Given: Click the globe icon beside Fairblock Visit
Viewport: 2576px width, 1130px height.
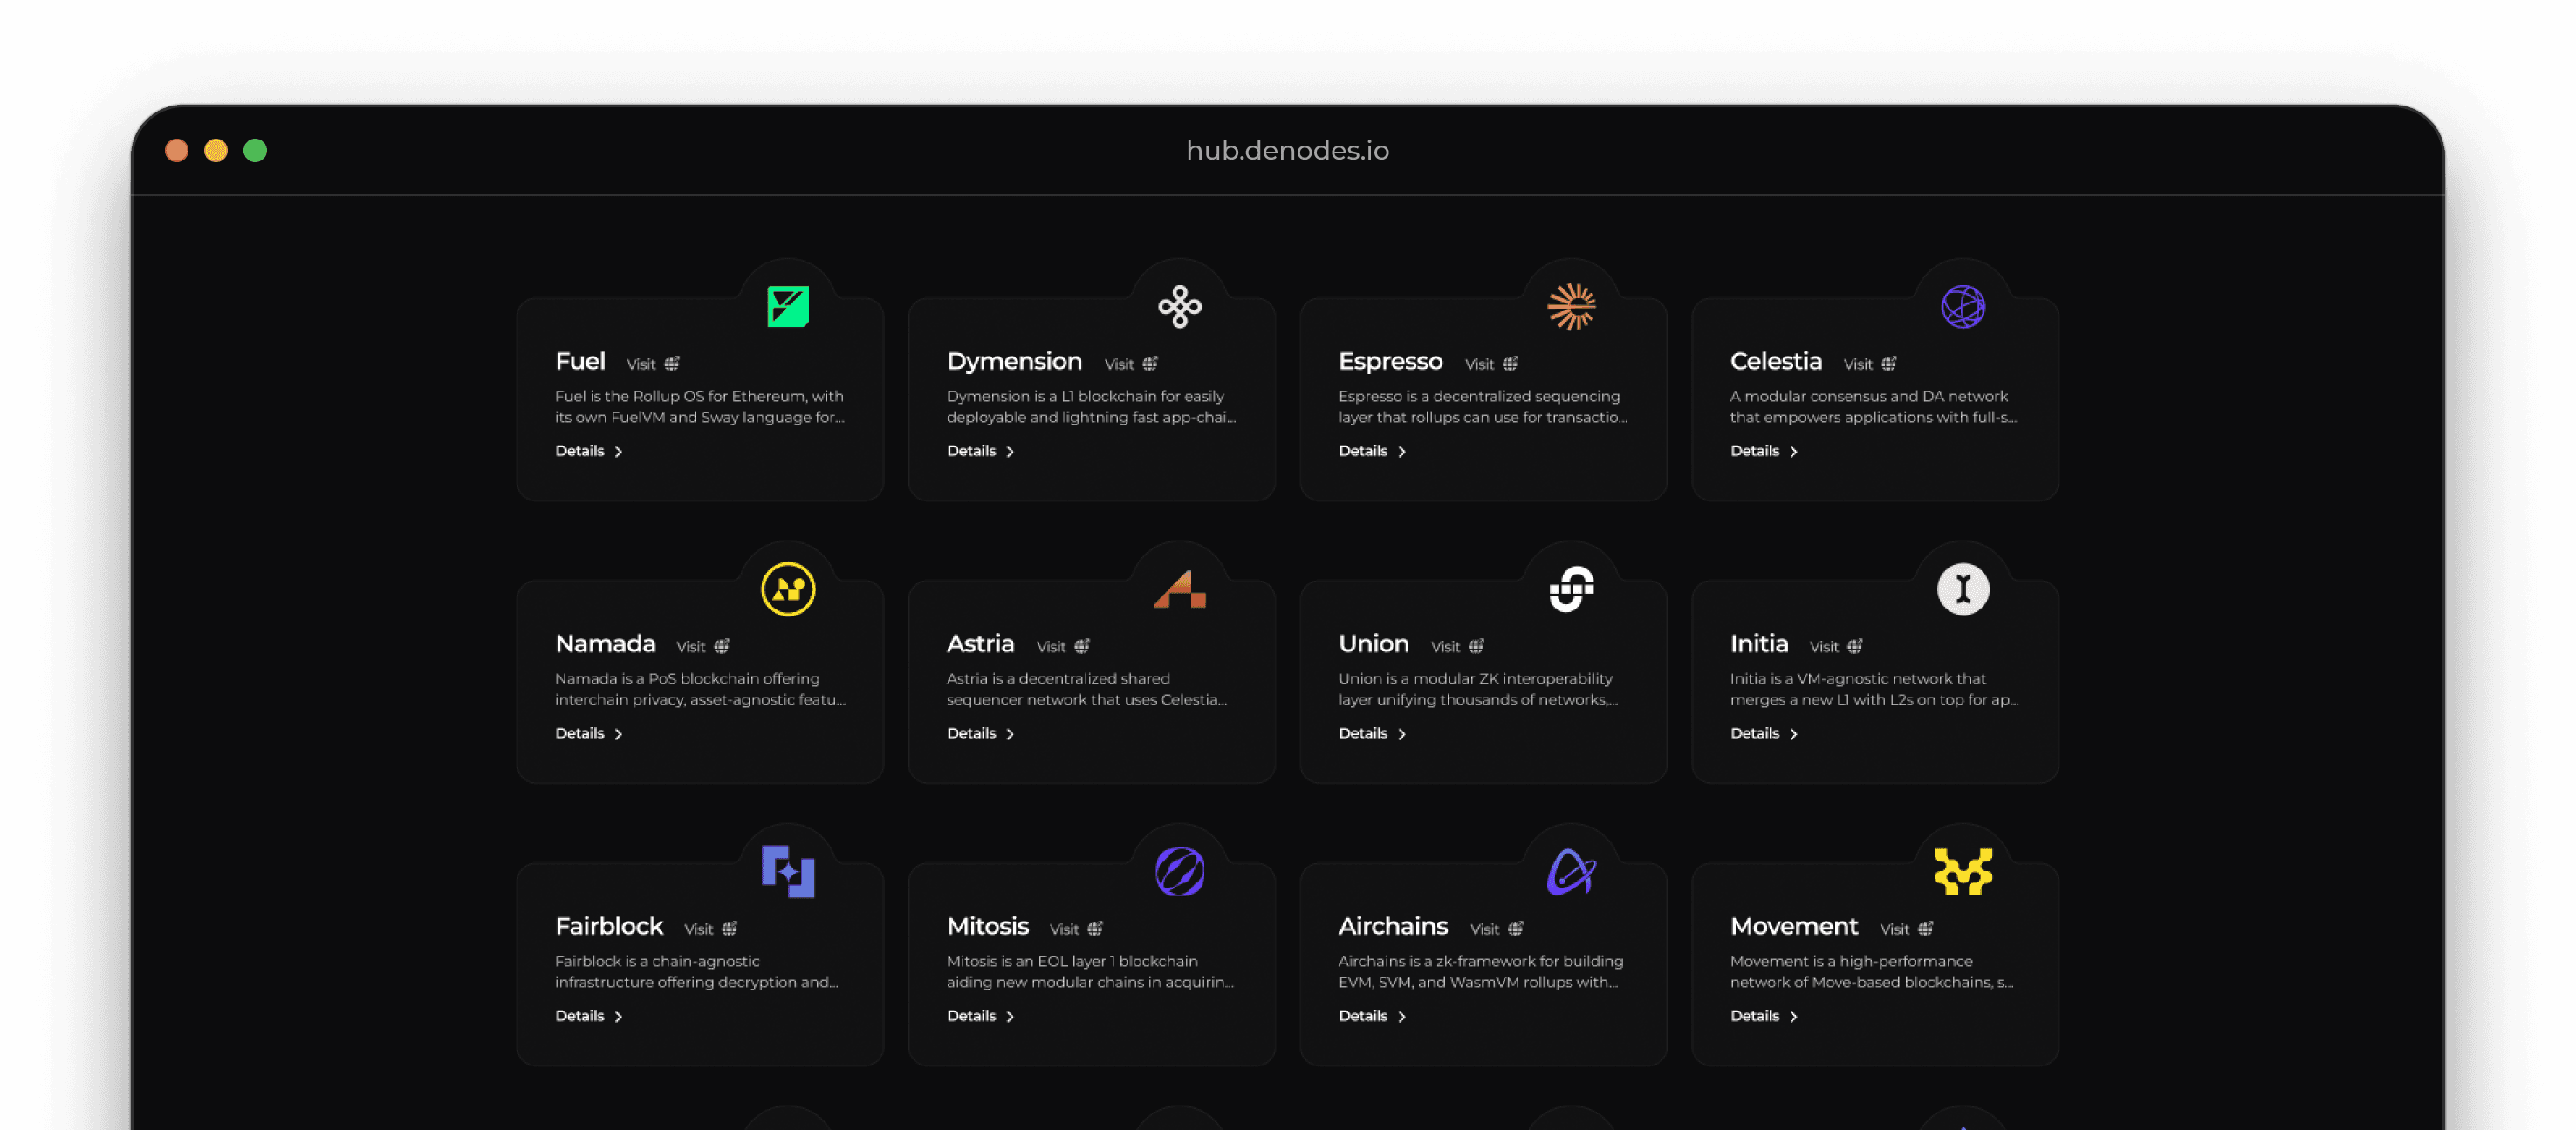Looking at the screenshot, I should tap(730, 929).
